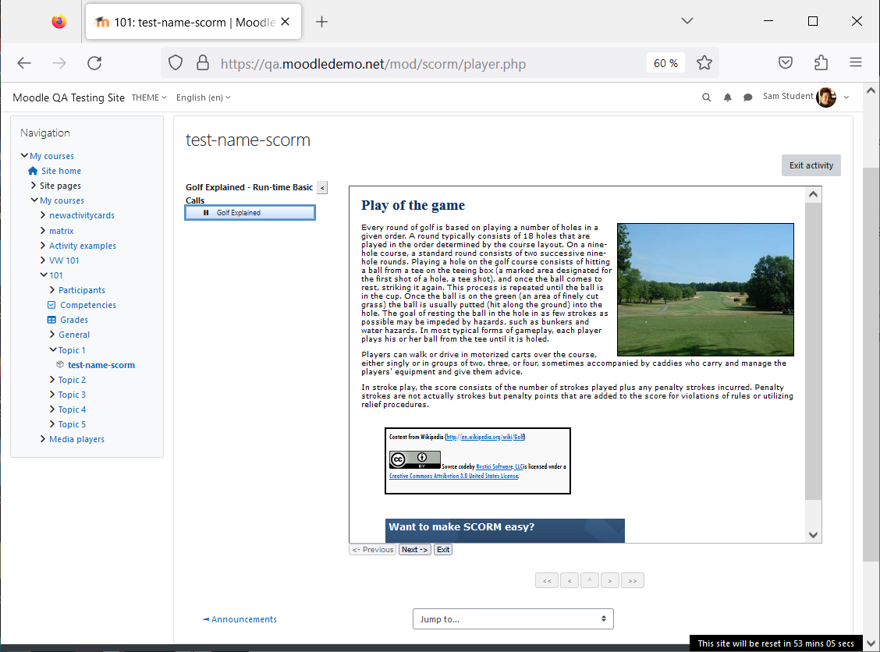
Task: Open the browser extensions puzzle icon
Action: coord(821,63)
